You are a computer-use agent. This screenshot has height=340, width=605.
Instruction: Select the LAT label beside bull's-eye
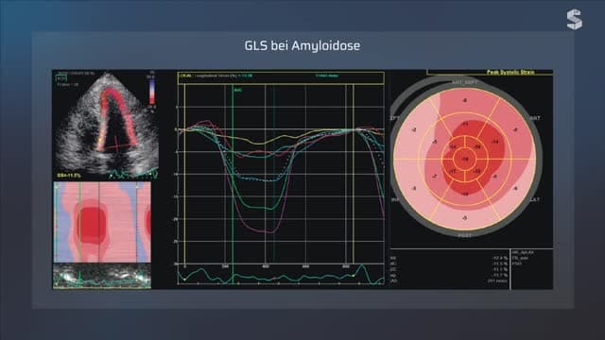click(535, 199)
